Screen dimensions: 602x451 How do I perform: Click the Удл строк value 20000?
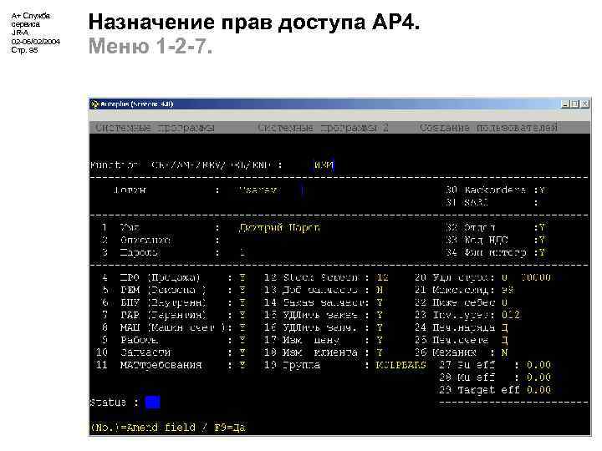pyautogui.click(x=536, y=277)
